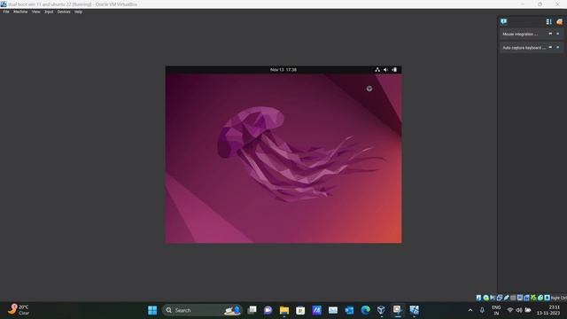
Task: Open the File menu in VirtualBox
Action: (6, 12)
